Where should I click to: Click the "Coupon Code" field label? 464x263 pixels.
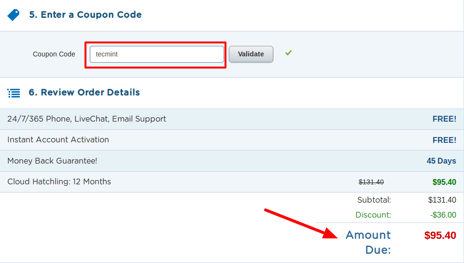pyautogui.click(x=54, y=54)
